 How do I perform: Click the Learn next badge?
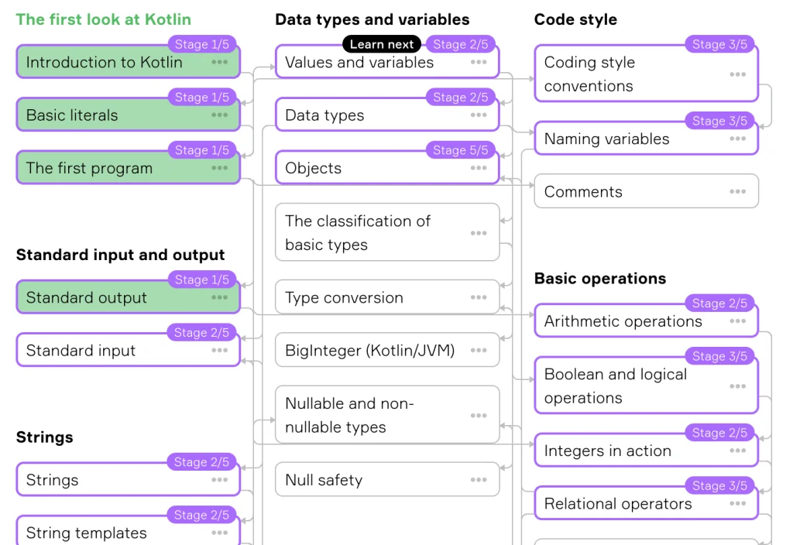382,44
